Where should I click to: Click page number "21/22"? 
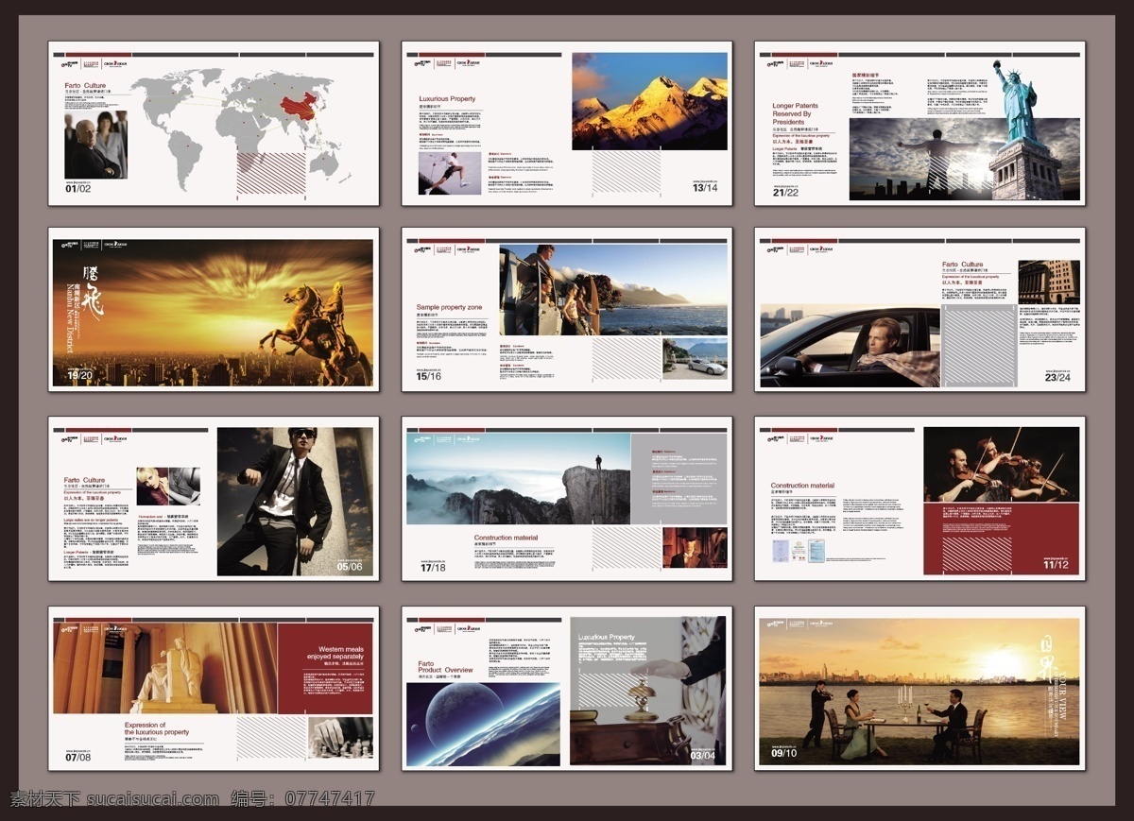tap(786, 193)
